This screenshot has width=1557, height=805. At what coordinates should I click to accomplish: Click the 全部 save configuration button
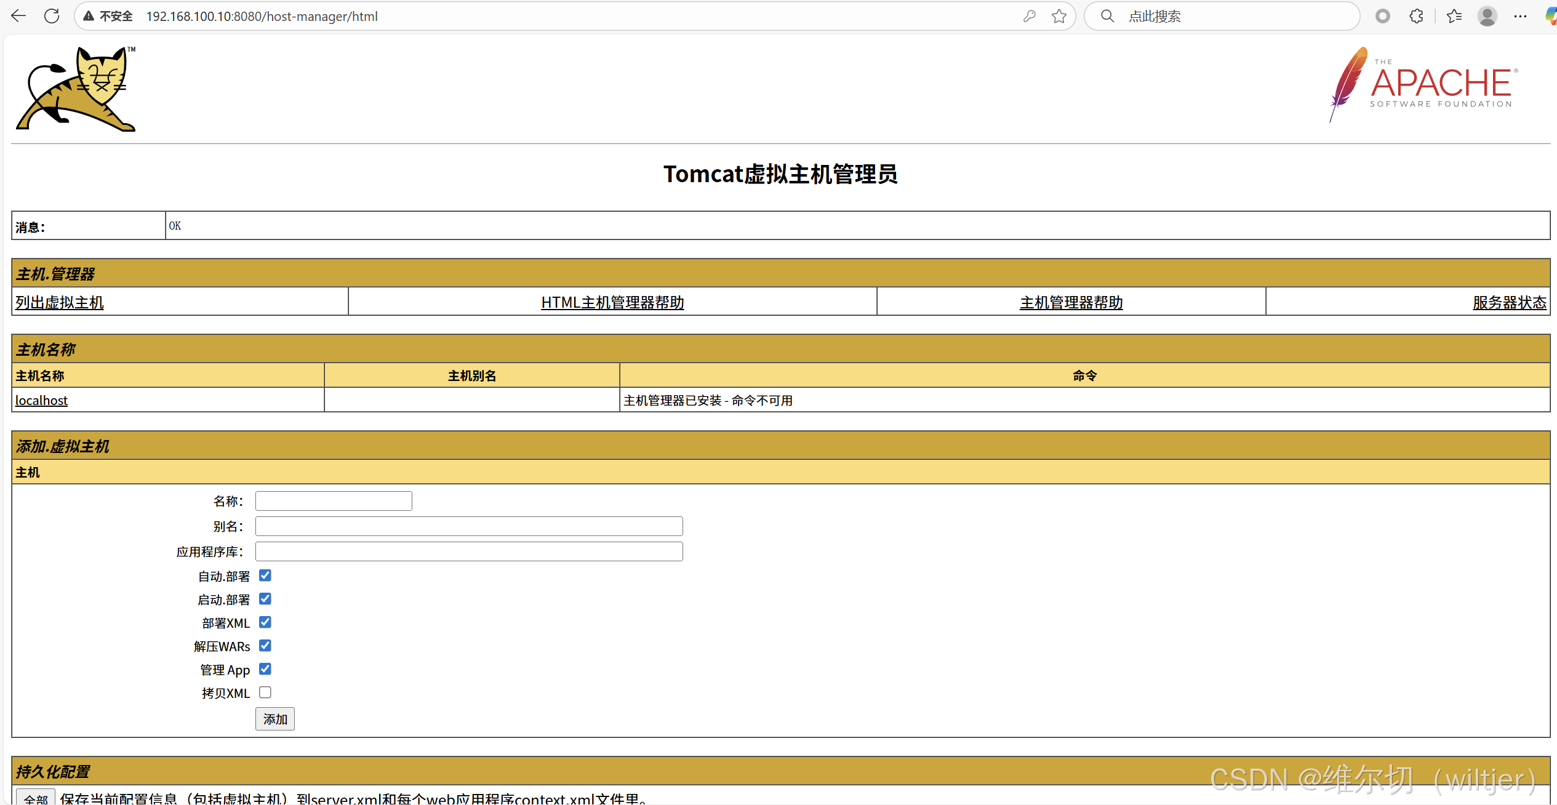pos(36,798)
